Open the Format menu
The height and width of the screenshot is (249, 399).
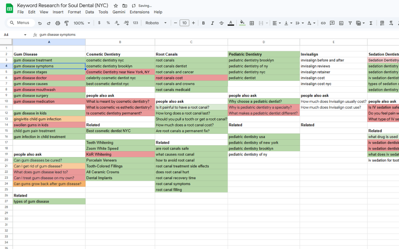coord(74,12)
